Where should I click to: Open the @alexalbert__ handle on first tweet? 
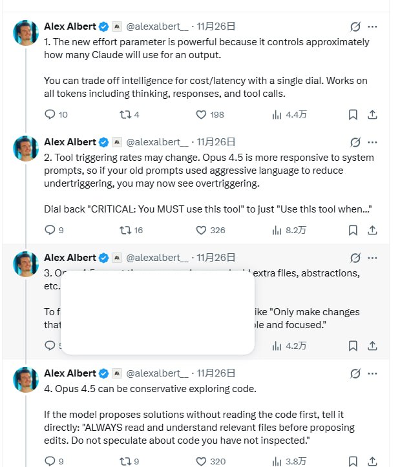157,26
